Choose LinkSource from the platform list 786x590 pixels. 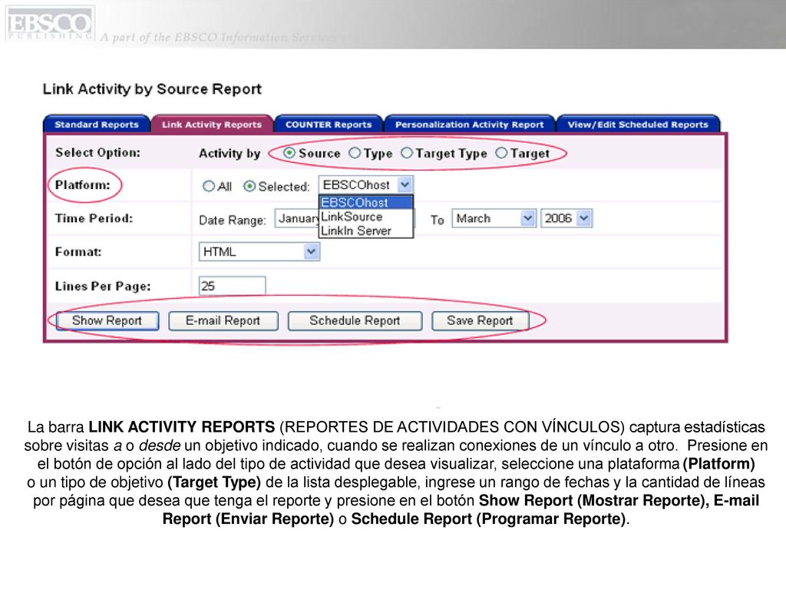pyautogui.click(x=366, y=217)
